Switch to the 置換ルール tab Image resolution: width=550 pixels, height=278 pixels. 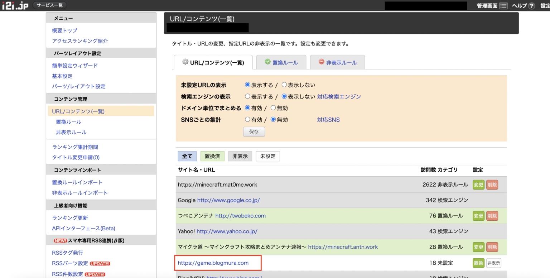(285, 62)
